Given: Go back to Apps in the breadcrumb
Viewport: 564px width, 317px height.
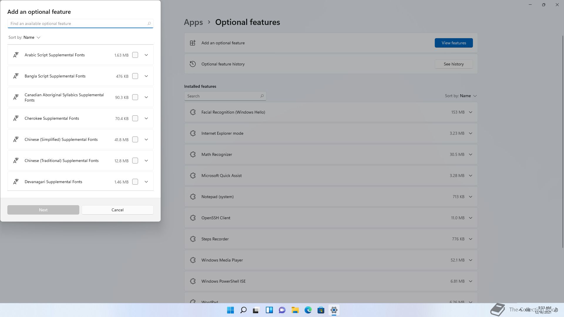Looking at the screenshot, I should click(193, 22).
